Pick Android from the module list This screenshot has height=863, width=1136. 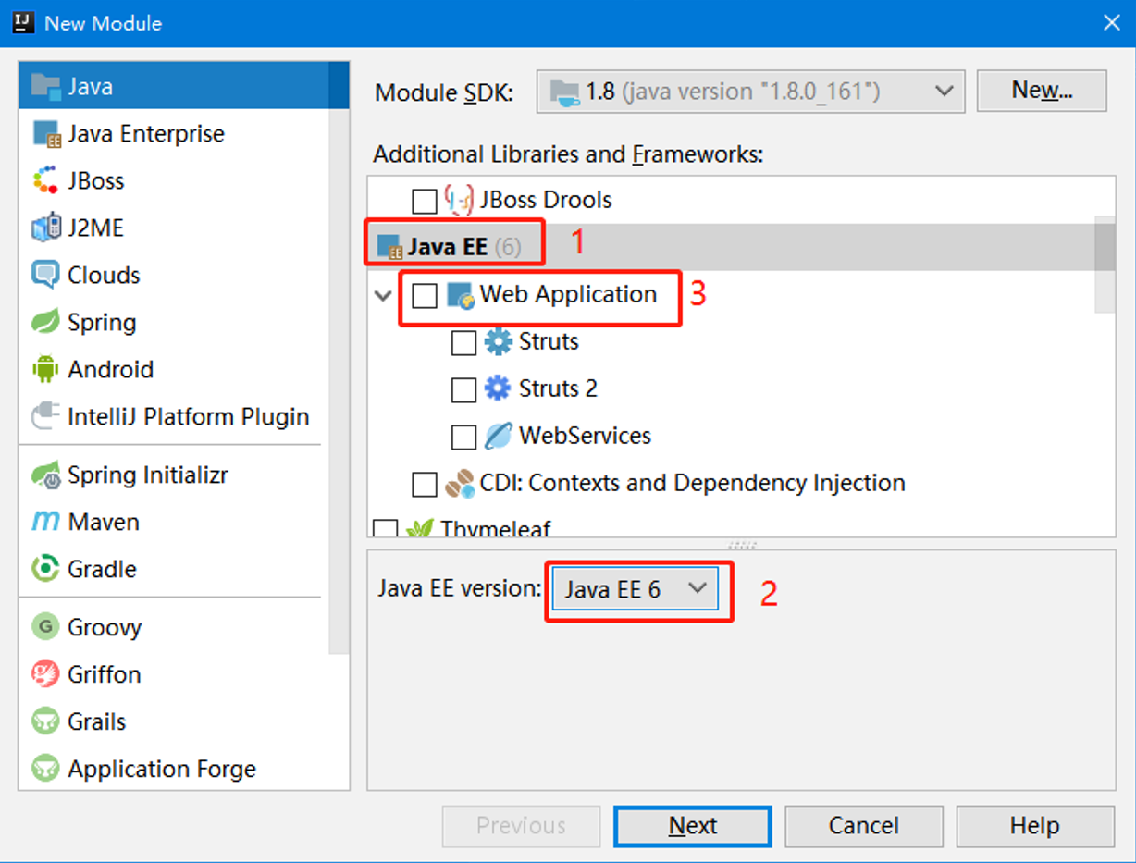pyautogui.click(x=174, y=369)
